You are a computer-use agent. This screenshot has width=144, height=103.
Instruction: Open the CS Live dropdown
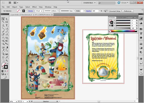tap(125, 3)
